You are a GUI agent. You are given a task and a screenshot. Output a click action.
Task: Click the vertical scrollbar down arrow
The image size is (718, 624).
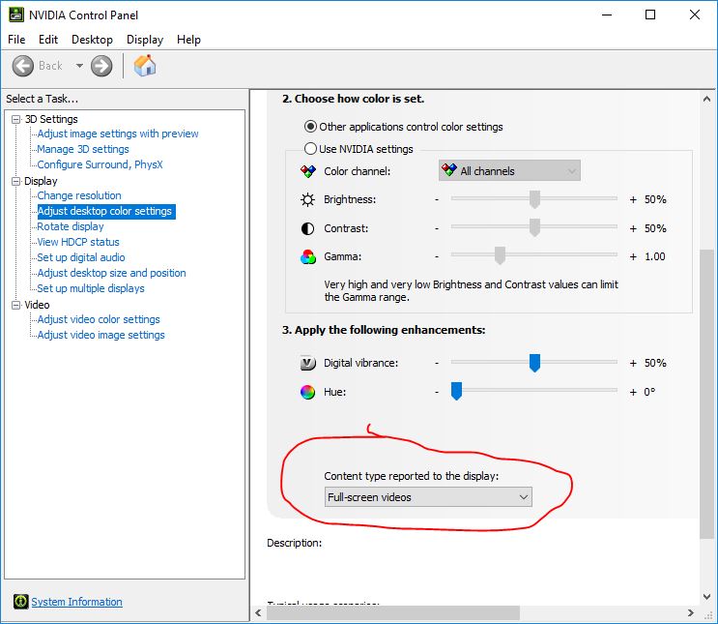tap(707, 597)
